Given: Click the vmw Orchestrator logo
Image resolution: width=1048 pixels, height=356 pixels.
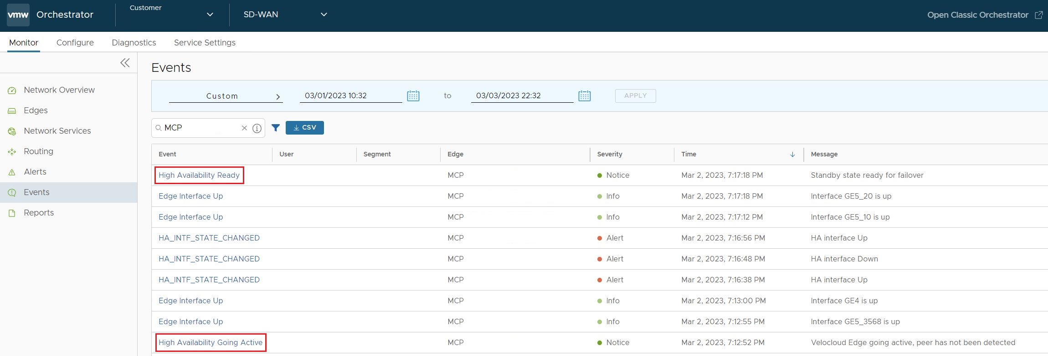Looking at the screenshot, I should (18, 15).
